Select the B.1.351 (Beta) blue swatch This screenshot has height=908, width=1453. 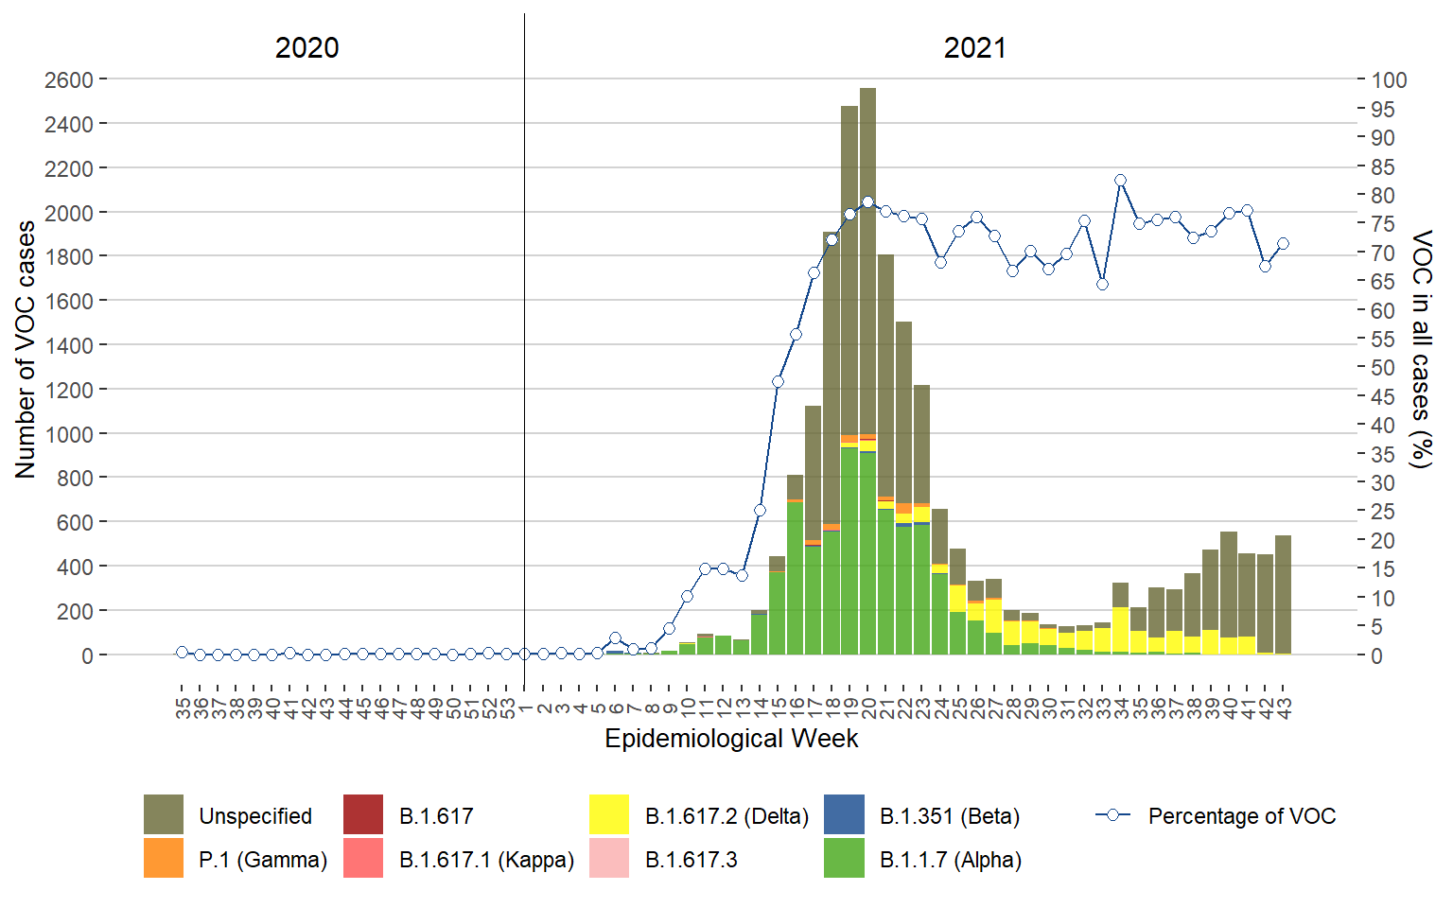pos(844,814)
